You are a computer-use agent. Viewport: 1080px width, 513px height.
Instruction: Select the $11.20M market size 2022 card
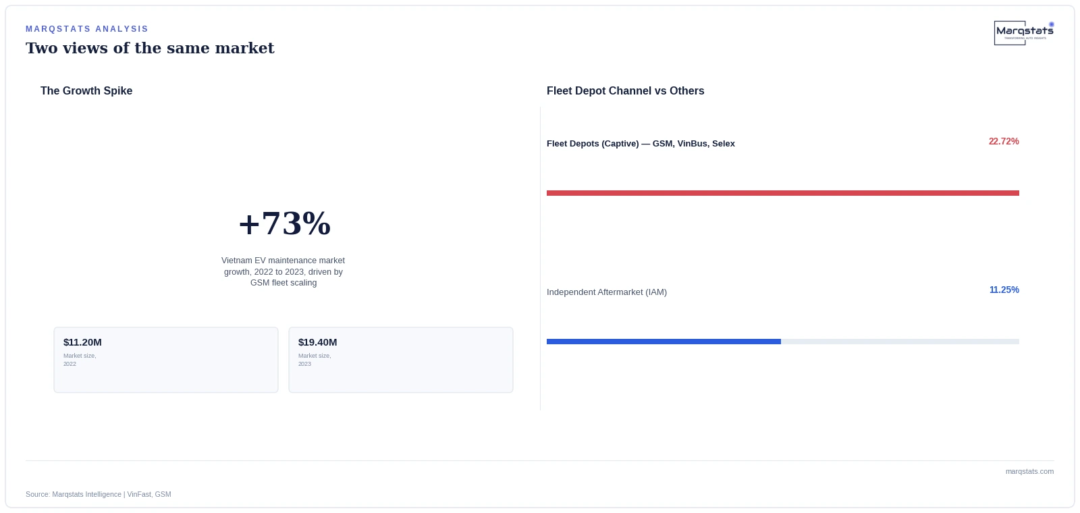[166, 360]
